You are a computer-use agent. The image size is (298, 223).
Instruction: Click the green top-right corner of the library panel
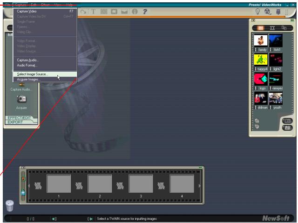tap(292, 20)
